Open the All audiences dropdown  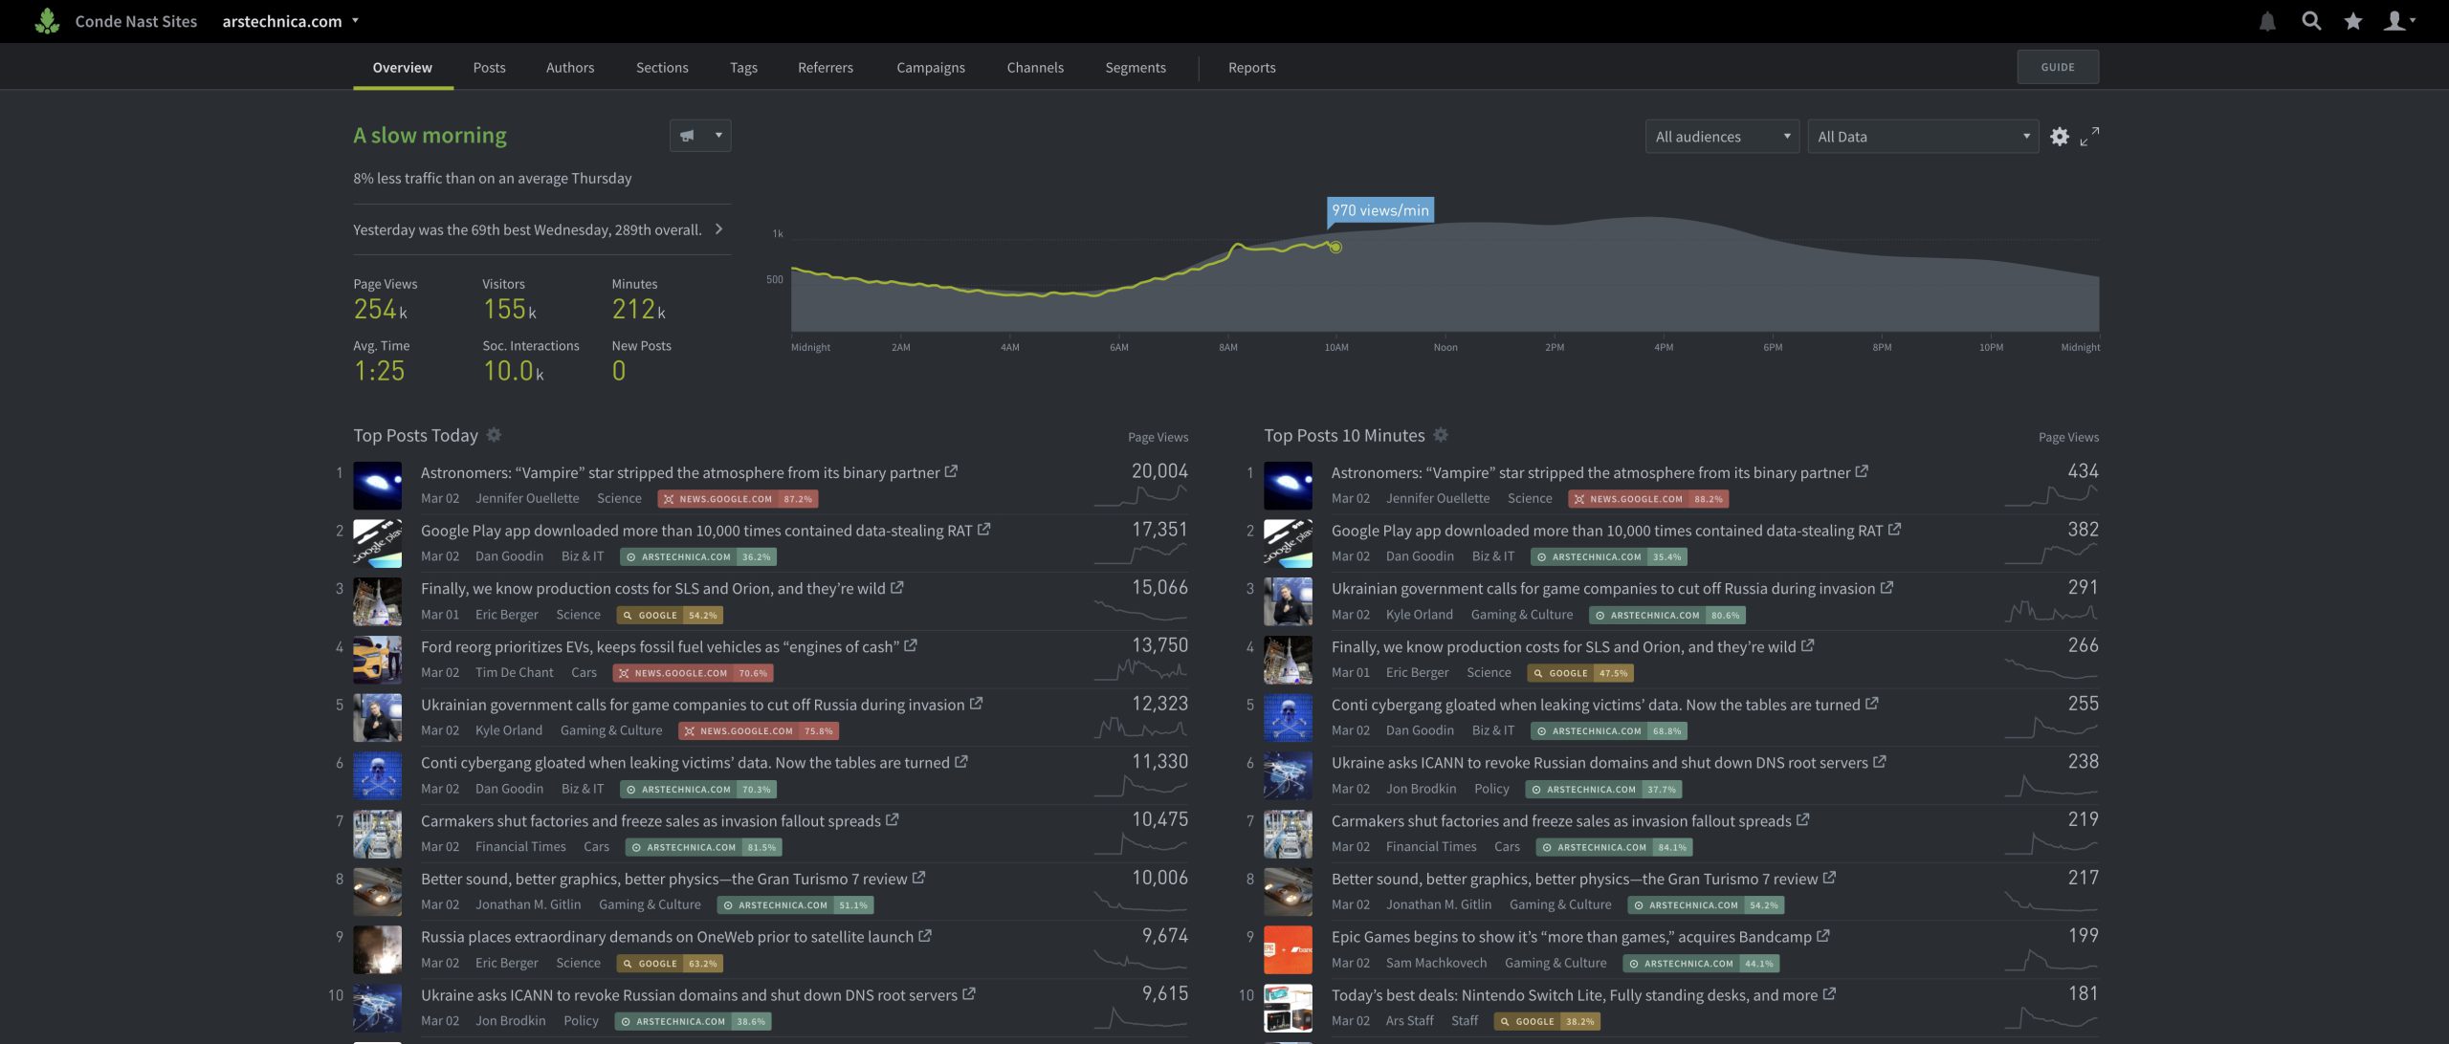click(x=1720, y=136)
